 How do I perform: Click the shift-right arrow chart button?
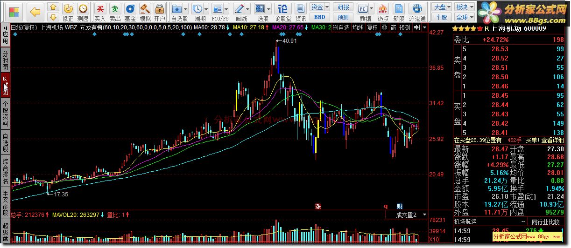tap(416, 27)
